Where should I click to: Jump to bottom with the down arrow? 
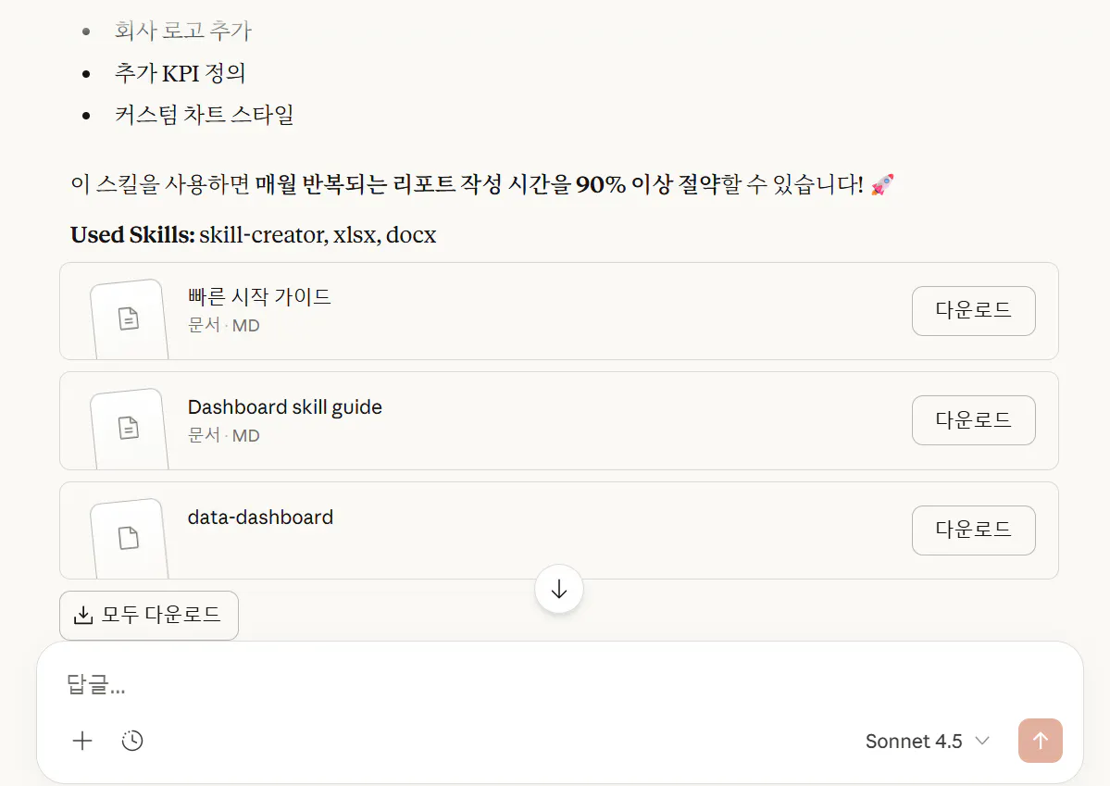(559, 589)
